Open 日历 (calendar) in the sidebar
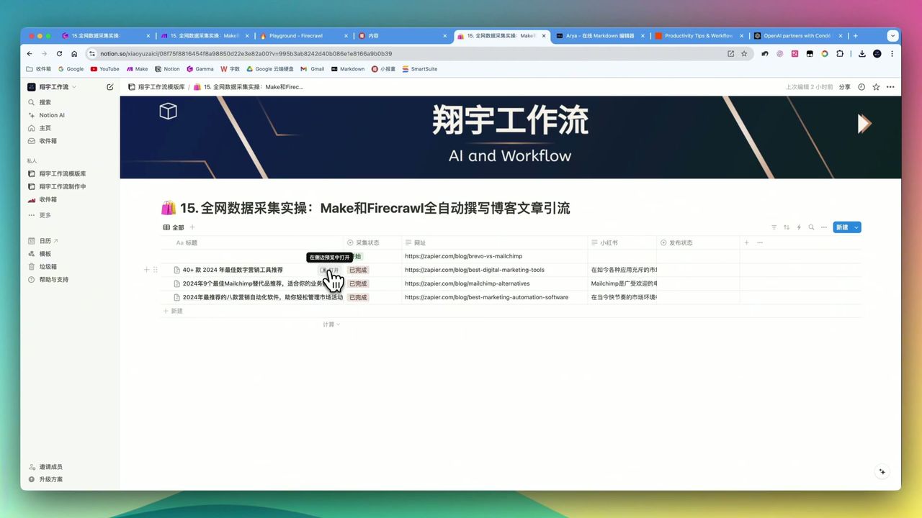This screenshot has height=518, width=922. (x=44, y=240)
